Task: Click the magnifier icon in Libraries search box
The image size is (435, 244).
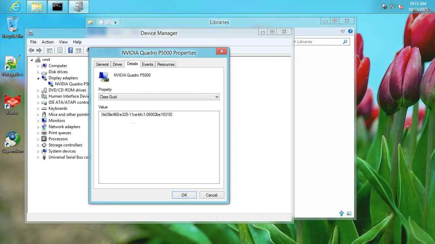Action: [x=345, y=42]
